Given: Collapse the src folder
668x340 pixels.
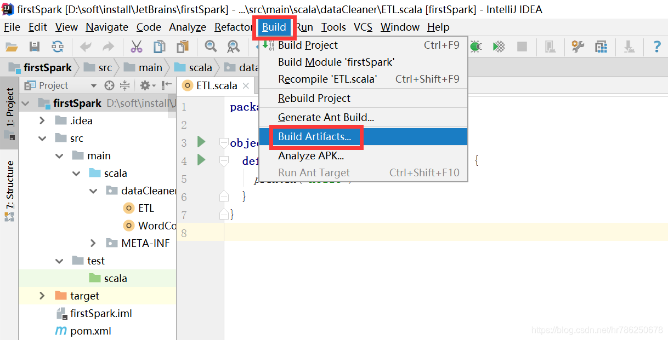Looking at the screenshot, I should [x=42, y=138].
